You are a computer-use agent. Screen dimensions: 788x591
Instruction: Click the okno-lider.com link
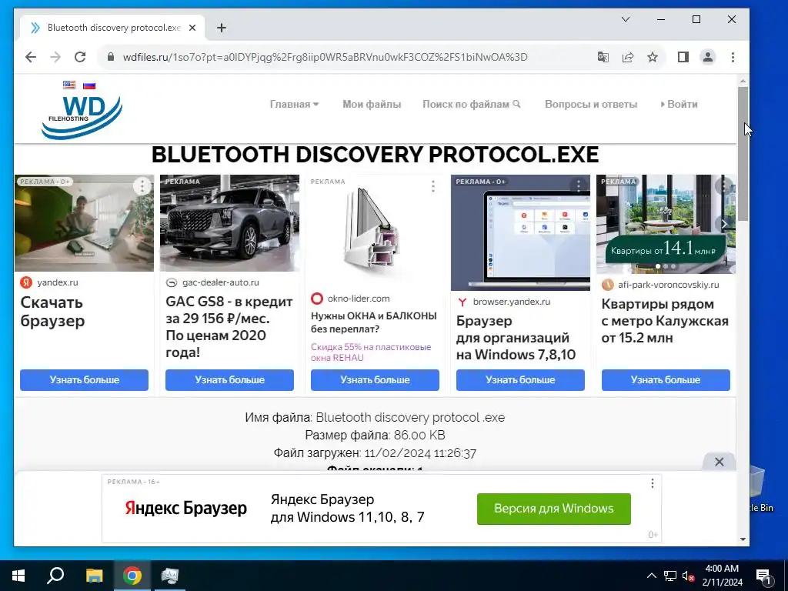359,299
